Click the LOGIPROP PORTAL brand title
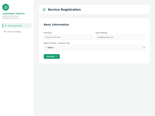Screen dimensions: 155x116 [14, 14]
